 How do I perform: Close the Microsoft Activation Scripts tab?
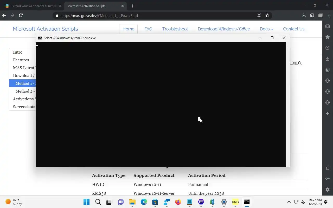122,6
